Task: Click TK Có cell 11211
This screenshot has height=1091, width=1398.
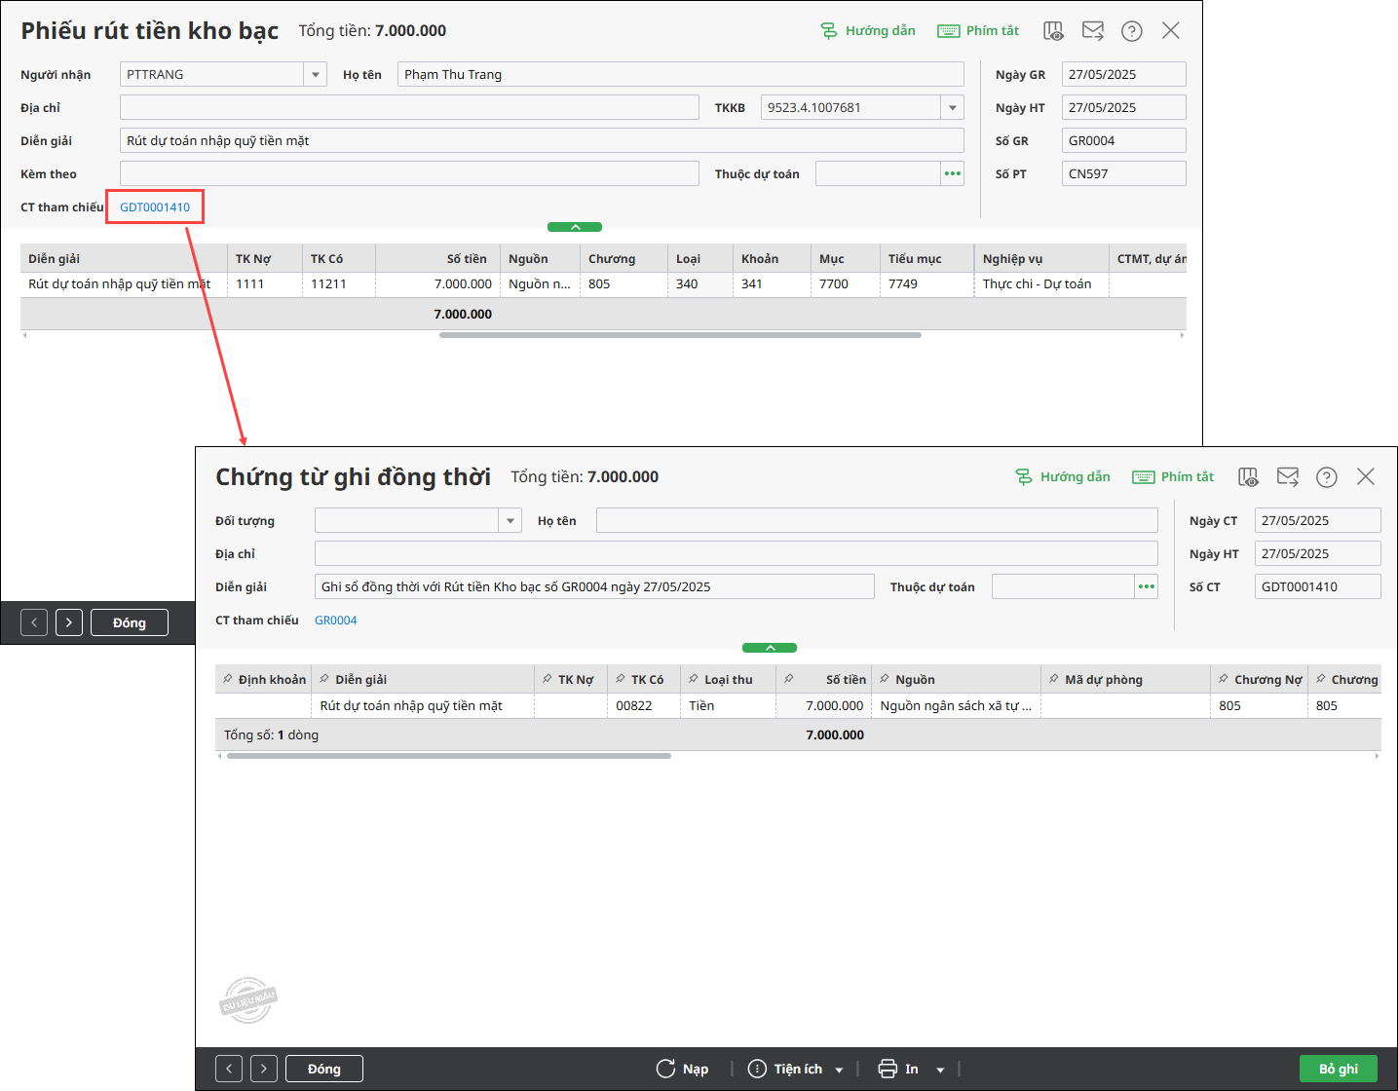Action: (338, 284)
